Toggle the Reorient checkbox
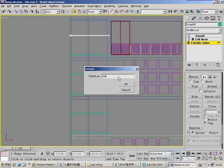The height and width of the screenshot is (168, 224). (x=205, y=119)
